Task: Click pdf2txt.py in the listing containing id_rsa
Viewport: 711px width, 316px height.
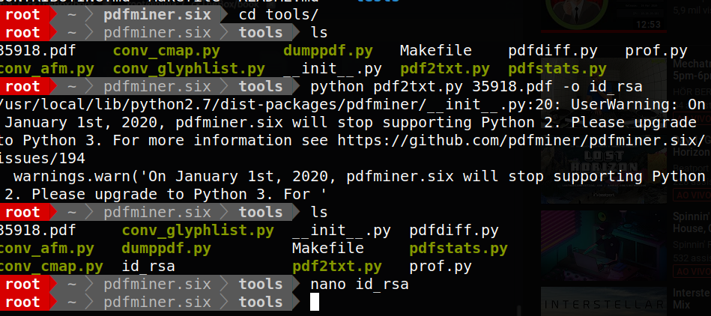Action: click(337, 266)
